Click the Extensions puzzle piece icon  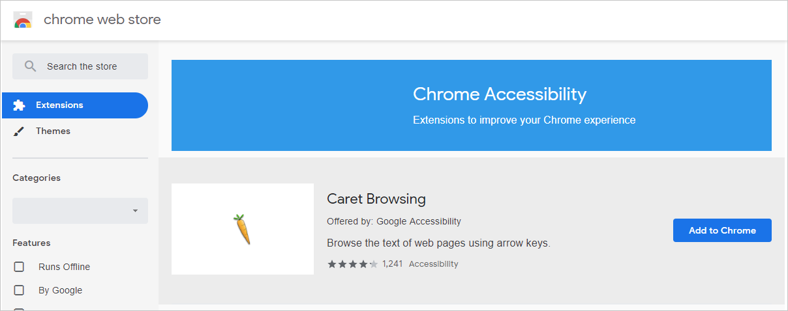point(19,105)
